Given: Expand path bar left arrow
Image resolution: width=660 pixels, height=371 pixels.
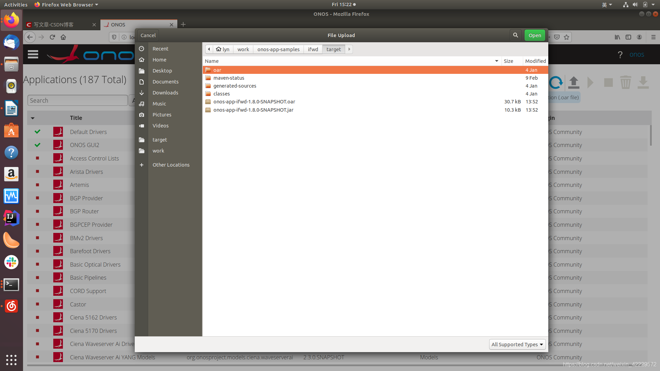Looking at the screenshot, I should pos(209,49).
